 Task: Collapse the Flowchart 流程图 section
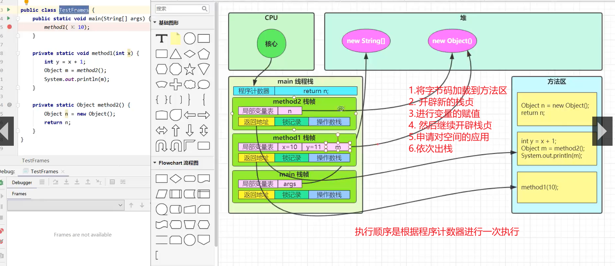coord(155,163)
